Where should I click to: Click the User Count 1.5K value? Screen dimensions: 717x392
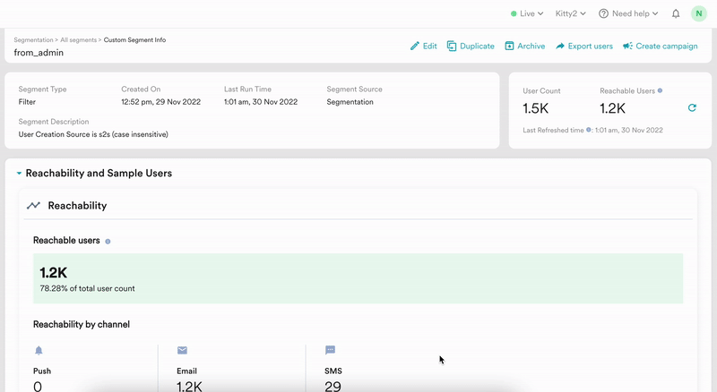(535, 108)
